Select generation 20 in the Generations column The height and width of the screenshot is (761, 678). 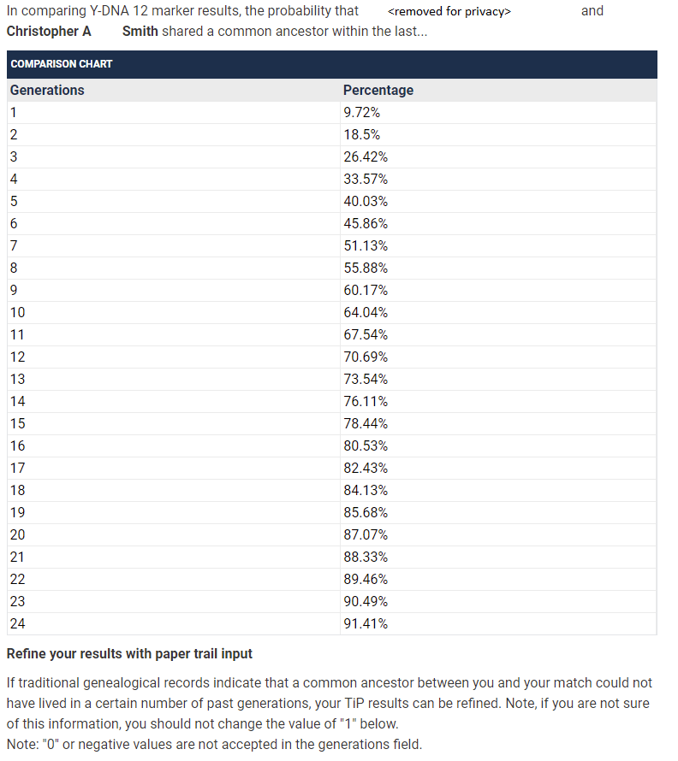[17, 534]
